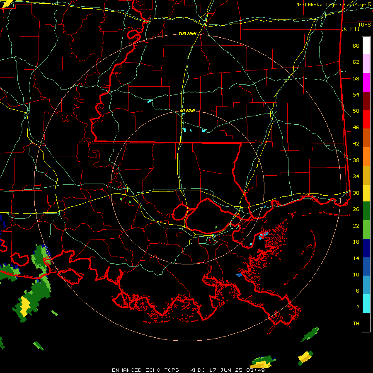This screenshot has width=373, height=373.
Task: Click the '6' value on the legend
Action: pyautogui.click(x=358, y=291)
